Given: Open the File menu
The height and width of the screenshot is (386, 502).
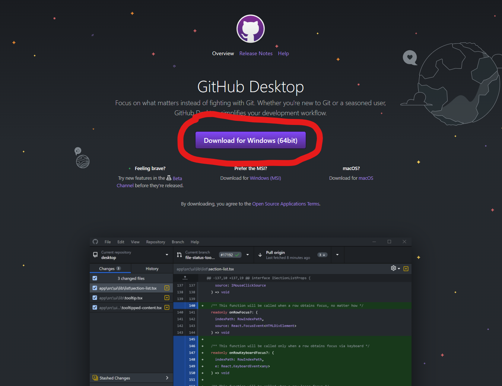Looking at the screenshot, I should click(x=108, y=242).
